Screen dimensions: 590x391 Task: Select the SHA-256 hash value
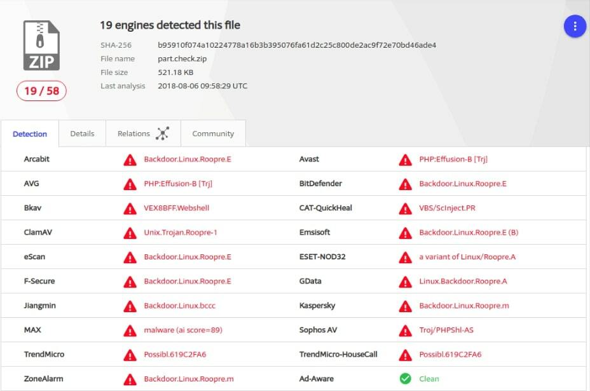point(297,45)
